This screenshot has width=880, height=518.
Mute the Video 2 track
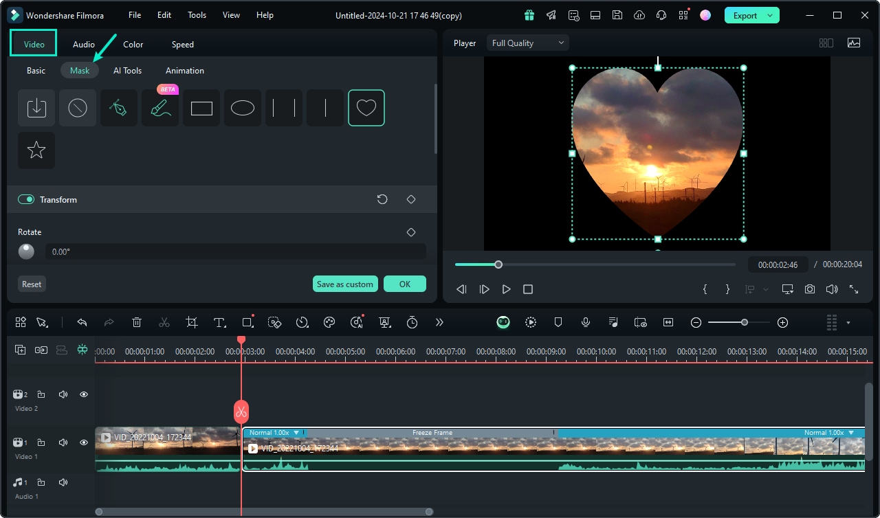63,394
